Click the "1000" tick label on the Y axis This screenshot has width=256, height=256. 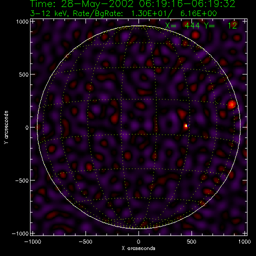coord(22,21)
